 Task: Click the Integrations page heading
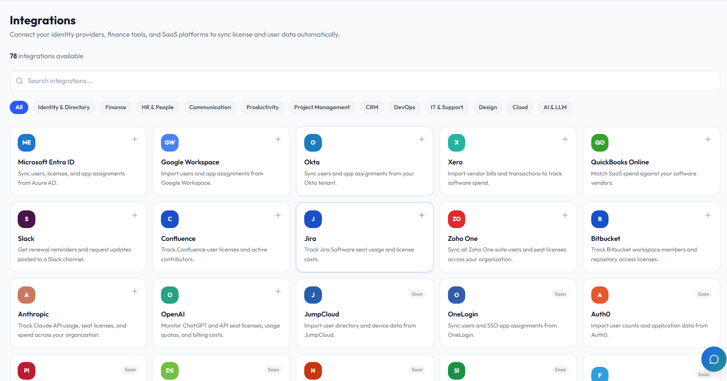click(42, 20)
